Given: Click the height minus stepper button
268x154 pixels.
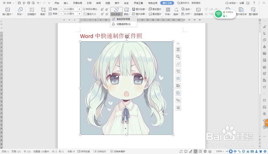Looking at the screenshot, I should click(x=61, y=9).
